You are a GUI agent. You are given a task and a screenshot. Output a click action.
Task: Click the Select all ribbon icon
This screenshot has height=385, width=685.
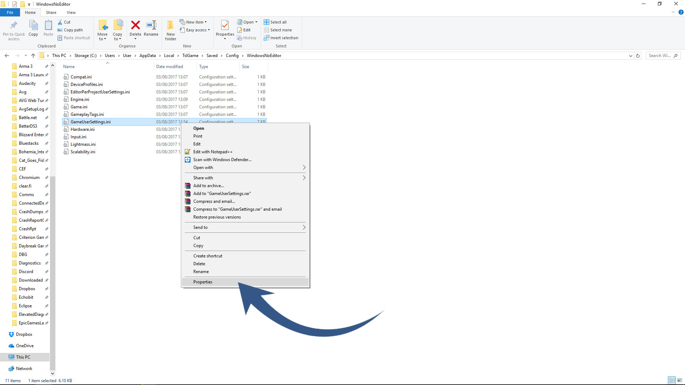pyautogui.click(x=266, y=22)
